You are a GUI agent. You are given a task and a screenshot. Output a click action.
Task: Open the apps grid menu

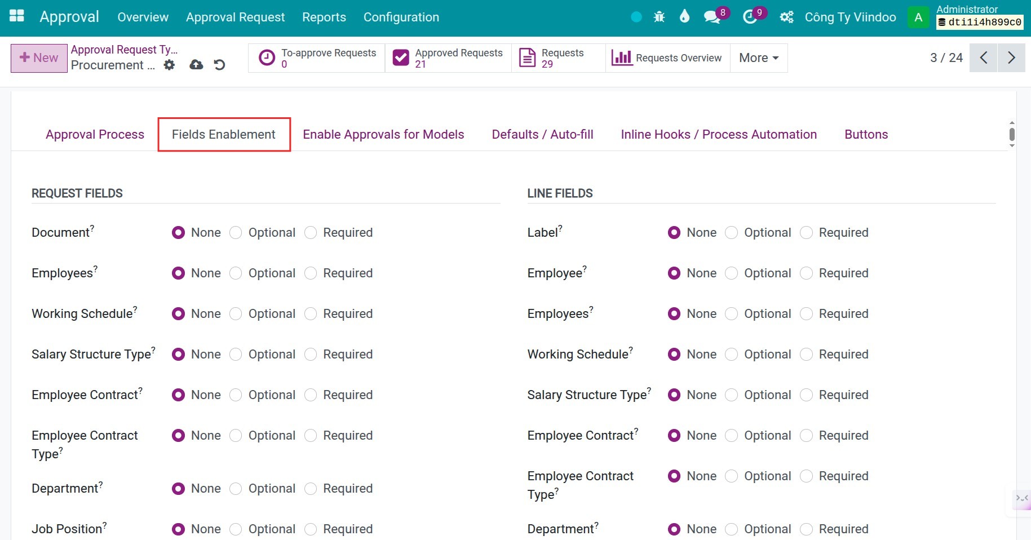[x=17, y=16]
